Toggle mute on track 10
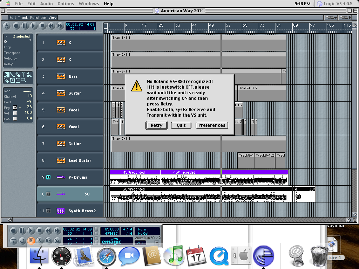The image size is (359, 269). (x=48, y=194)
